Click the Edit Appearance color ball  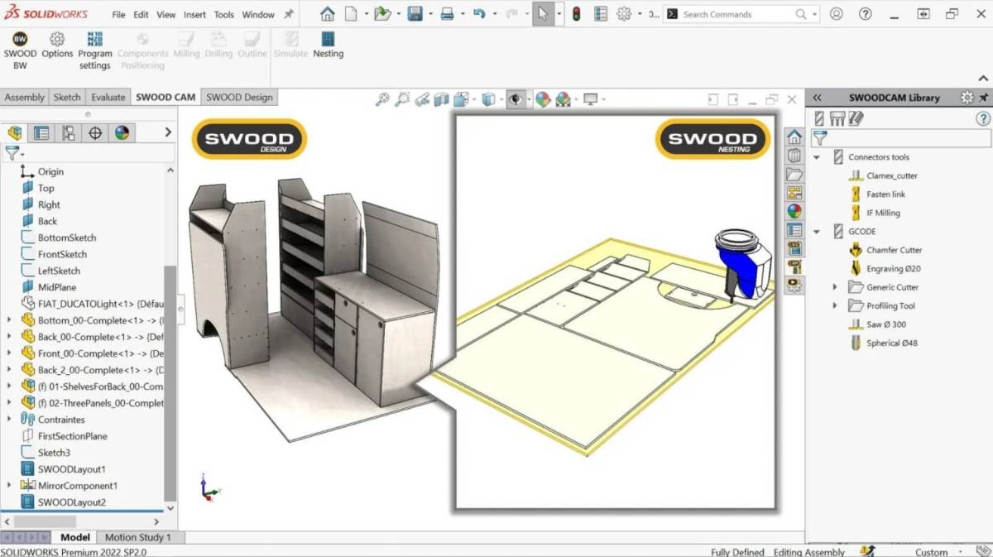[543, 99]
